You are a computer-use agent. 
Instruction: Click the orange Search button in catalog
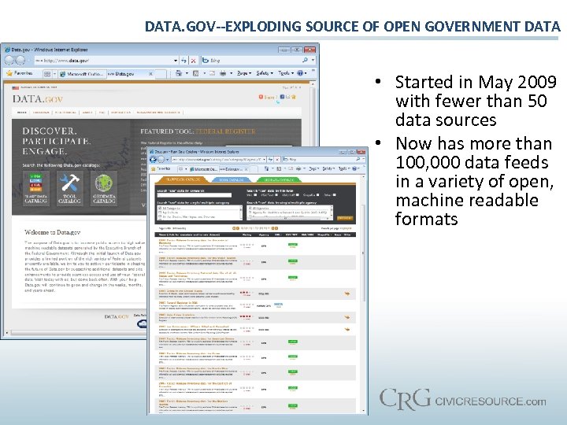tap(344, 218)
